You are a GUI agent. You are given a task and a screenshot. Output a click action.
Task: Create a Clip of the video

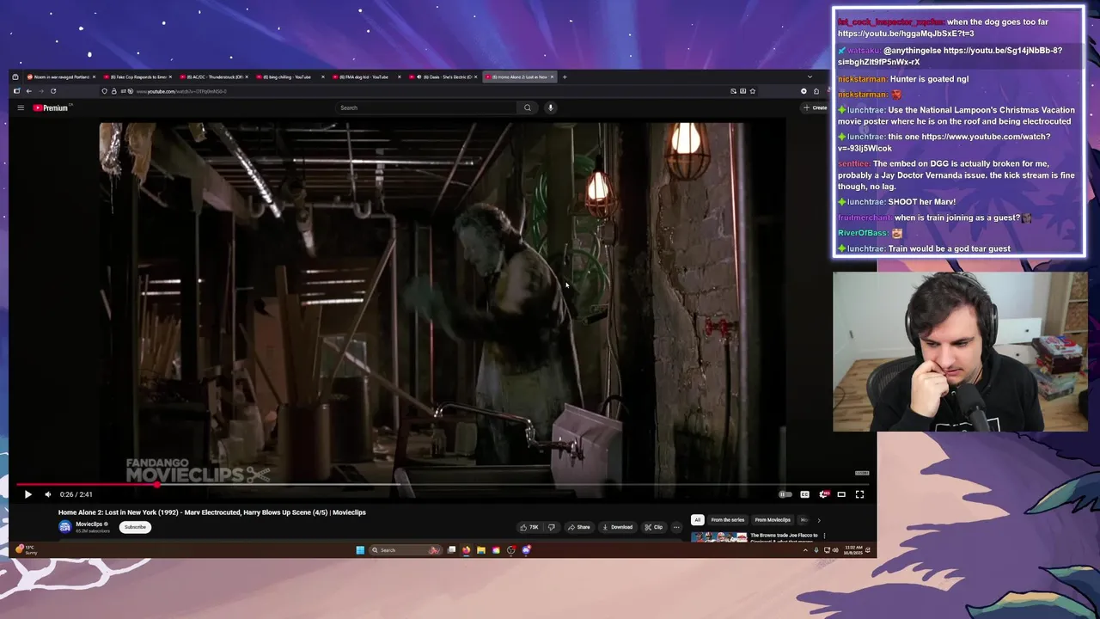(654, 527)
